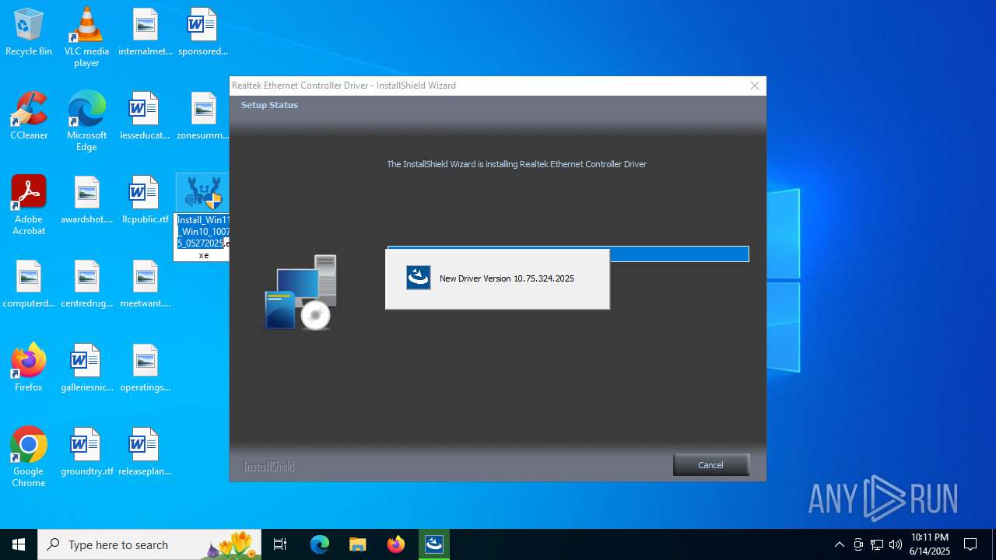The image size is (996, 560).
Task: Select awardshot... image file icon
Action: (x=86, y=201)
